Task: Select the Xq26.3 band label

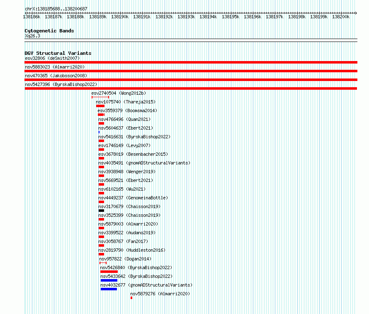Action: 32,36
